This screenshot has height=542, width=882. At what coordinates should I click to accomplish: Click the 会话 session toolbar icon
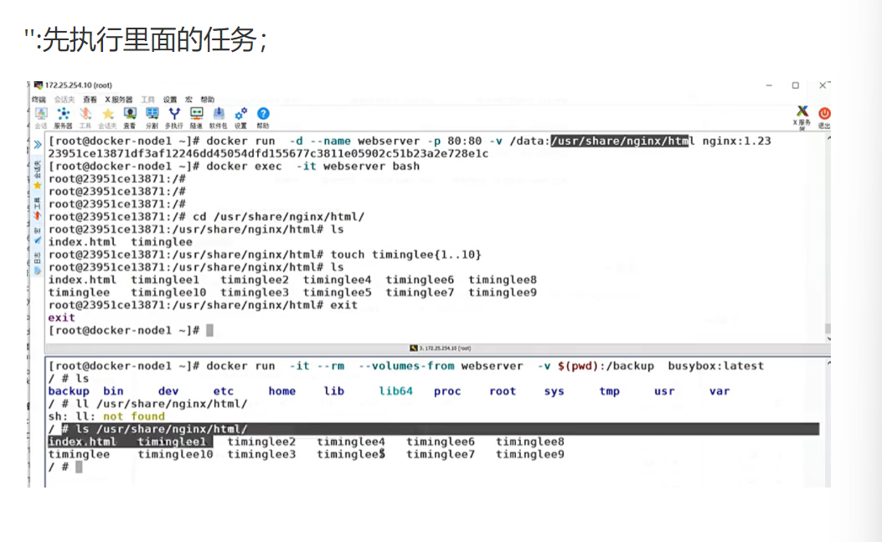(41, 117)
